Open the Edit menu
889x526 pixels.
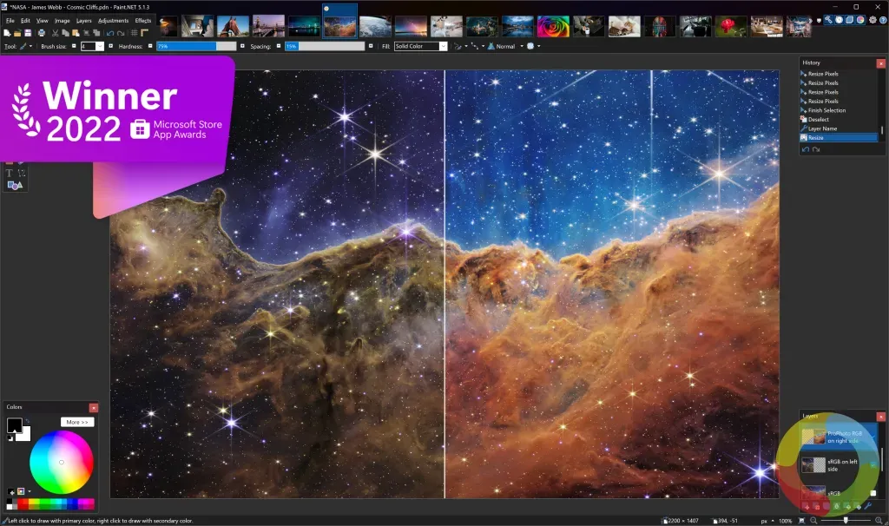[x=25, y=21]
